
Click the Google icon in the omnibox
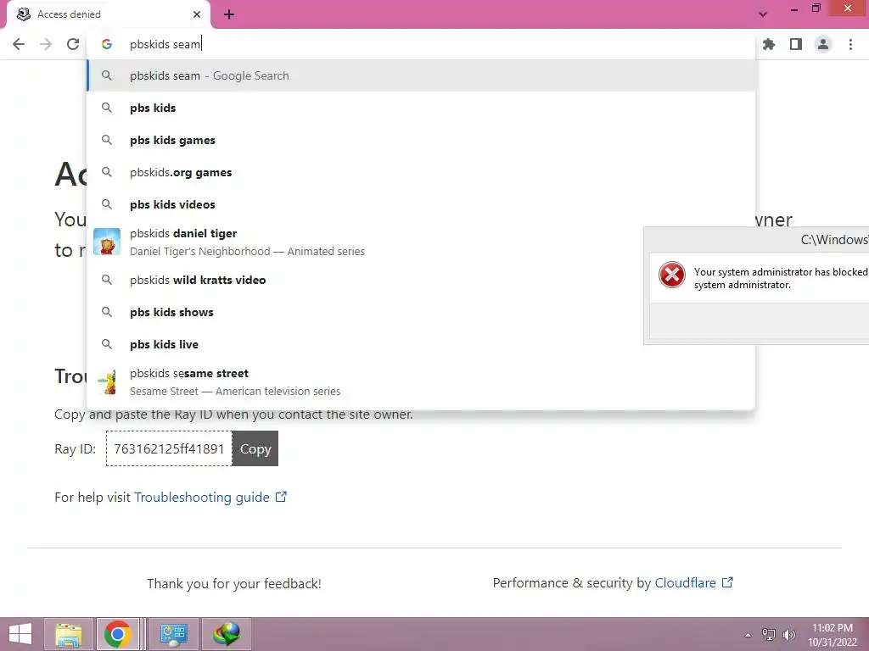pos(107,44)
